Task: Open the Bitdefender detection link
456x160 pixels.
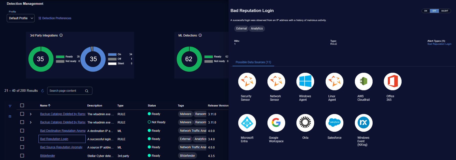Action: coord(47,156)
